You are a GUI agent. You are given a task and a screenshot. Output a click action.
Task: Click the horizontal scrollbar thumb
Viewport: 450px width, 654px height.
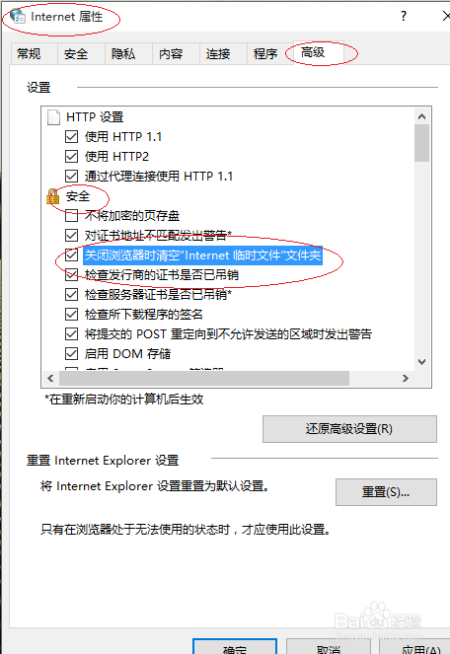pos(204,379)
